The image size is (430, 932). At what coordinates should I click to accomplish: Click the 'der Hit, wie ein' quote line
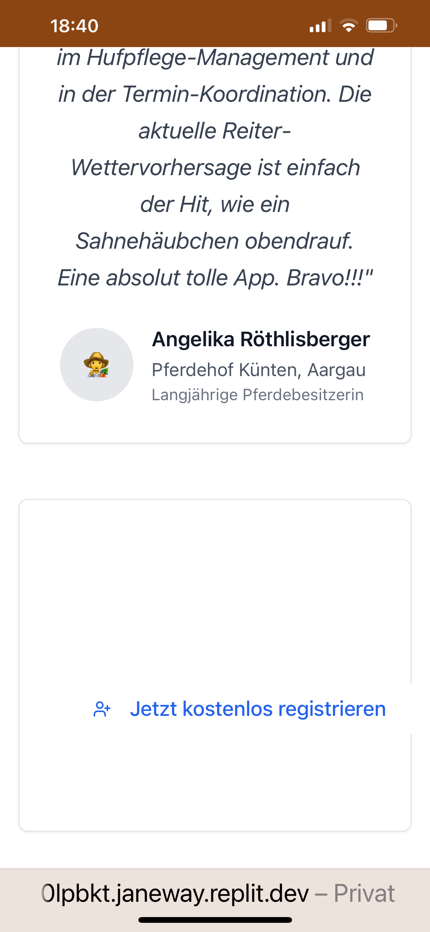(x=215, y=204)
